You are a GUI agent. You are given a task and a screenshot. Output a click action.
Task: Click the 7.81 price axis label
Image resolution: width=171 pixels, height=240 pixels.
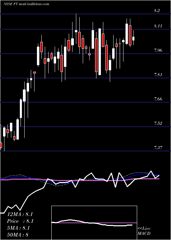158,75
